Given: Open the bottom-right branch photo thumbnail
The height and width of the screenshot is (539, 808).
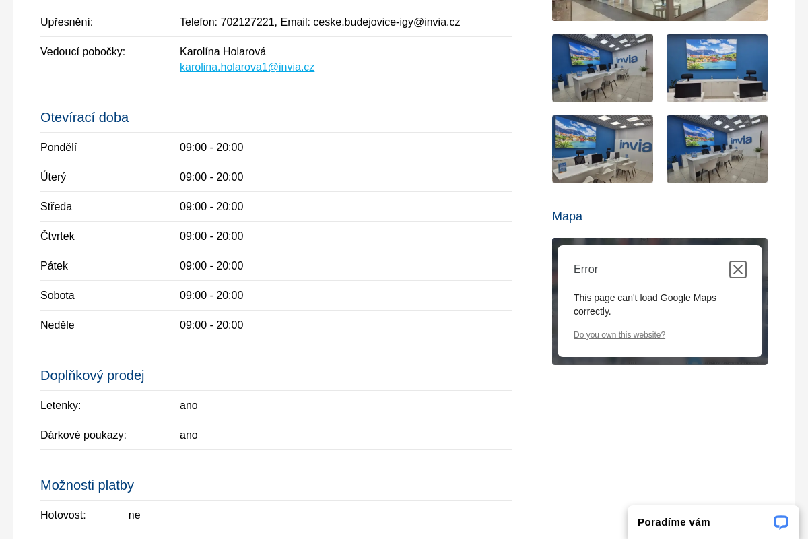Looking at the screenshot, I should 717,149.
